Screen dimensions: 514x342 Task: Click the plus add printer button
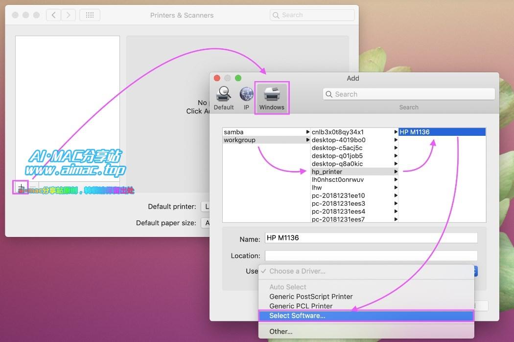click(x=21, y=187)
